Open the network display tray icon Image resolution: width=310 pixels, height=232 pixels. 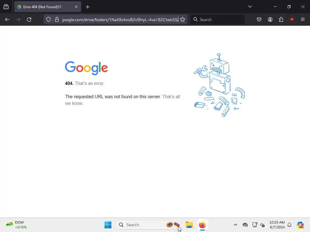coord(255,225)
